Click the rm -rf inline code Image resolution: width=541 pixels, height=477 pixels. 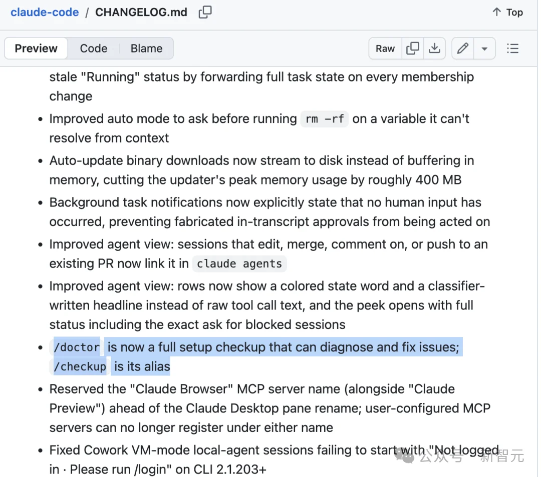click(324, 119)
